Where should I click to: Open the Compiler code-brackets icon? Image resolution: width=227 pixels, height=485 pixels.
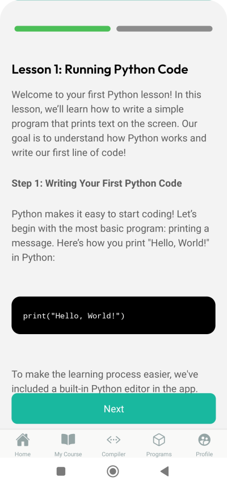[113, 440]
